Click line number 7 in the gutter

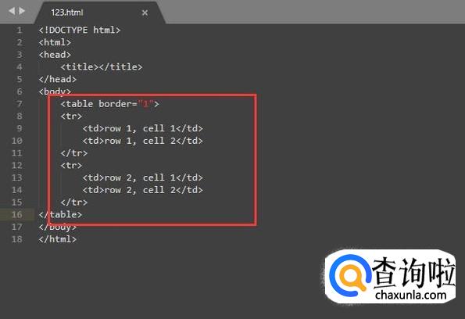pos(20,104)
